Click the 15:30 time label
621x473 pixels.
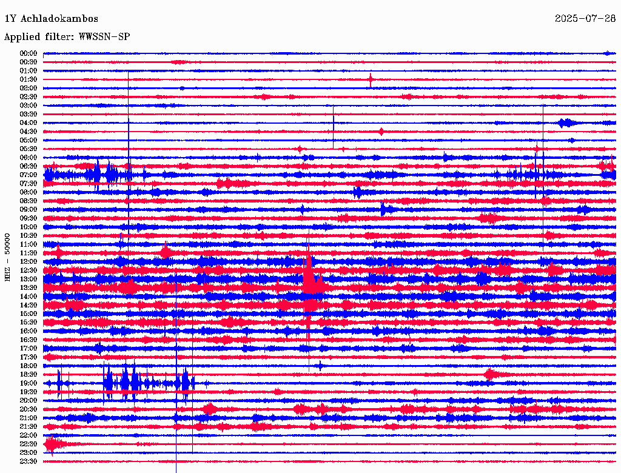(x=29, y=323)
